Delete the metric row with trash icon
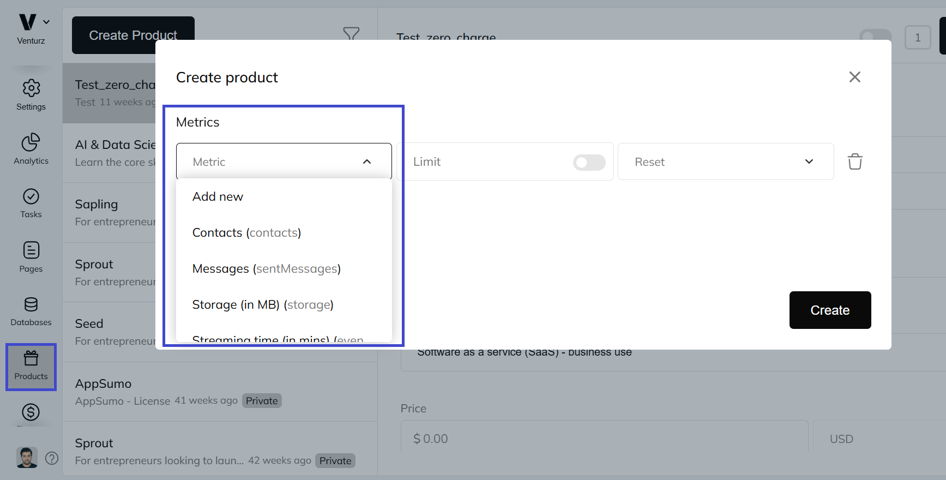 coord(854,162)
